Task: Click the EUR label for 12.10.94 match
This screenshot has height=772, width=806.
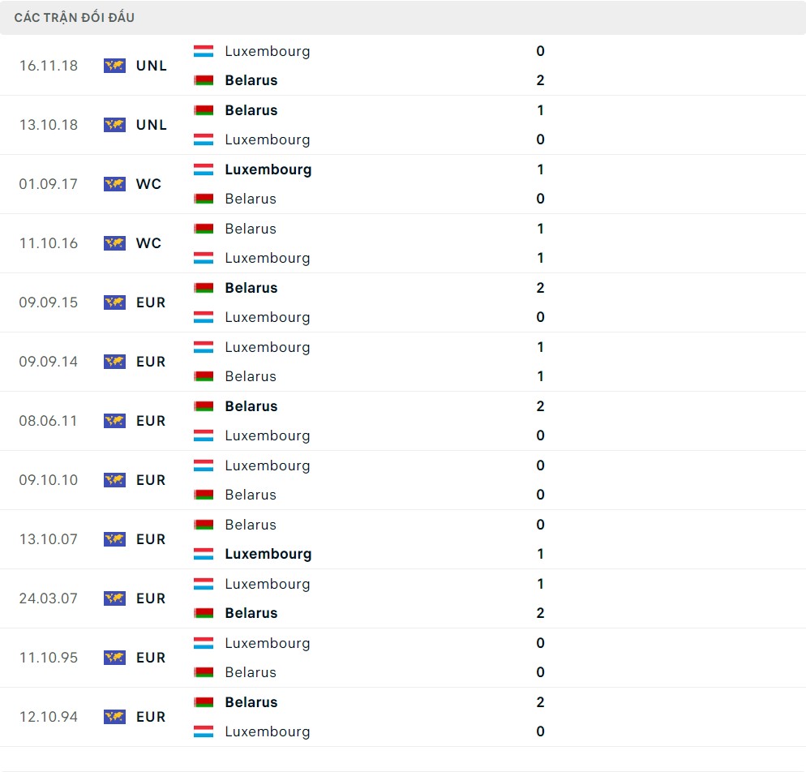Action: (x=151, y=717)
